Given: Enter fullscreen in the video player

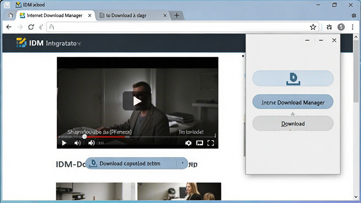Looking at the screenshot, I should pyautogui.click(x=211, y=143).
